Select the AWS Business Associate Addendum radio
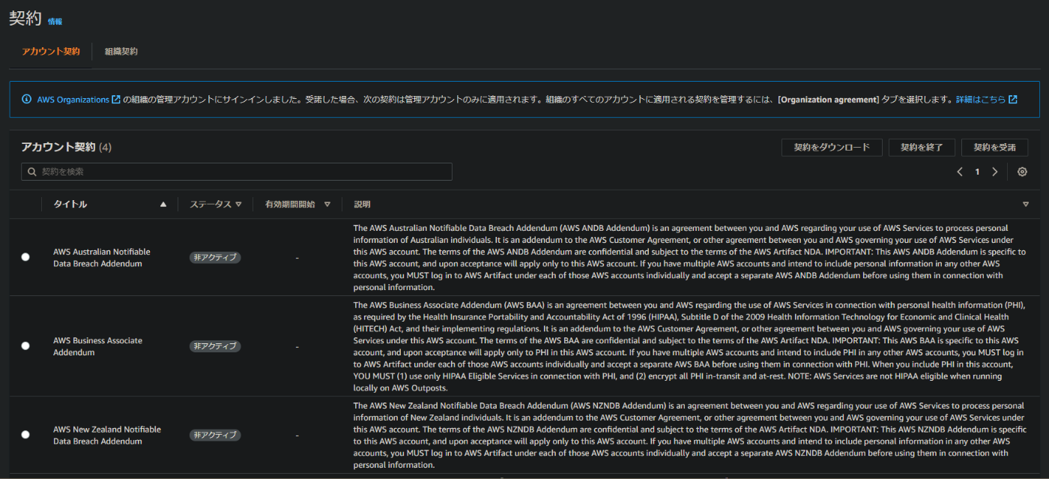1049x479 pixels. click(25, 346)
